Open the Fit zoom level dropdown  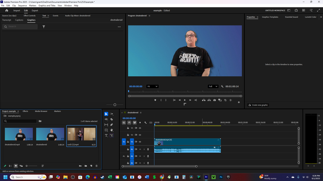click(x=152, y=86)
